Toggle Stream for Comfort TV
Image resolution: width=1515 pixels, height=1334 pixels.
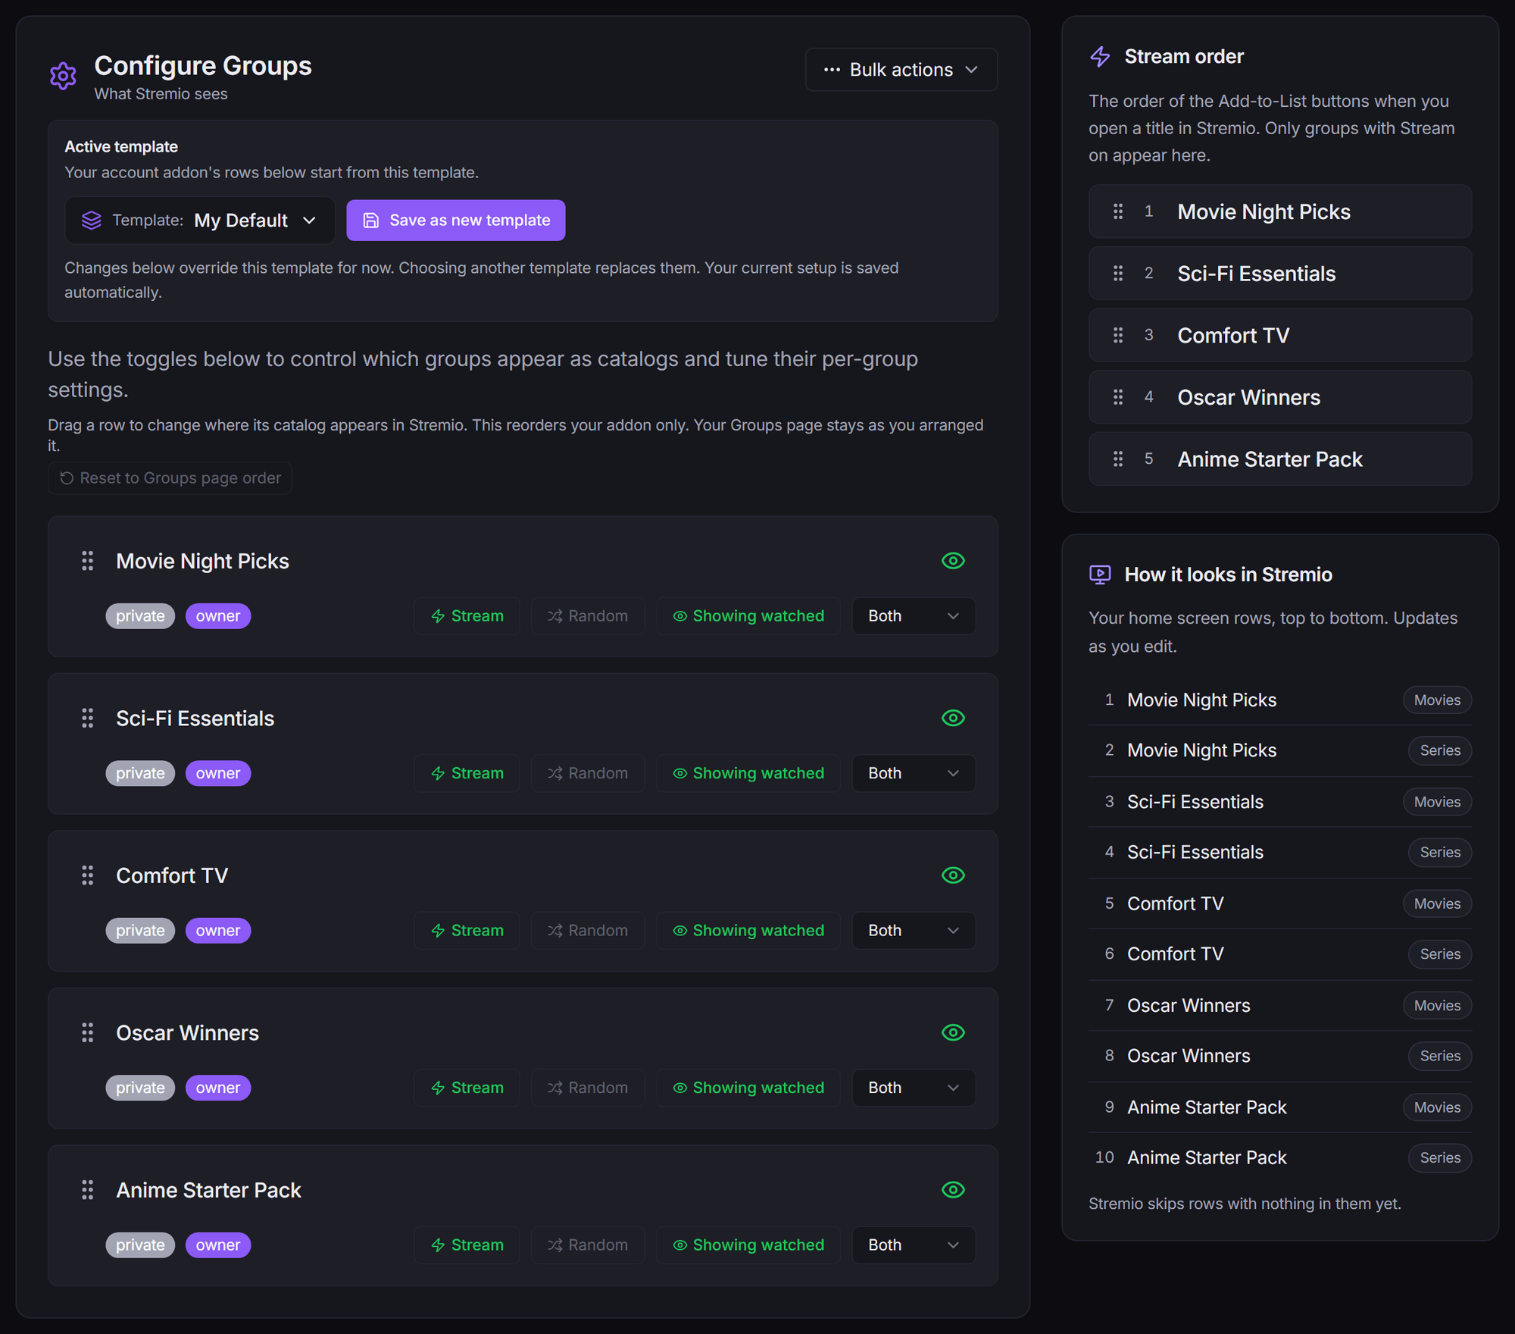(467, 931)
